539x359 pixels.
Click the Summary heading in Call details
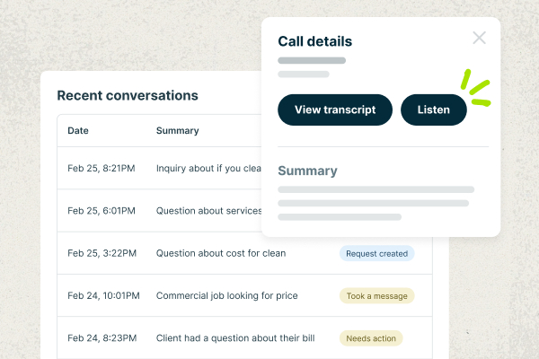[307, 171]
